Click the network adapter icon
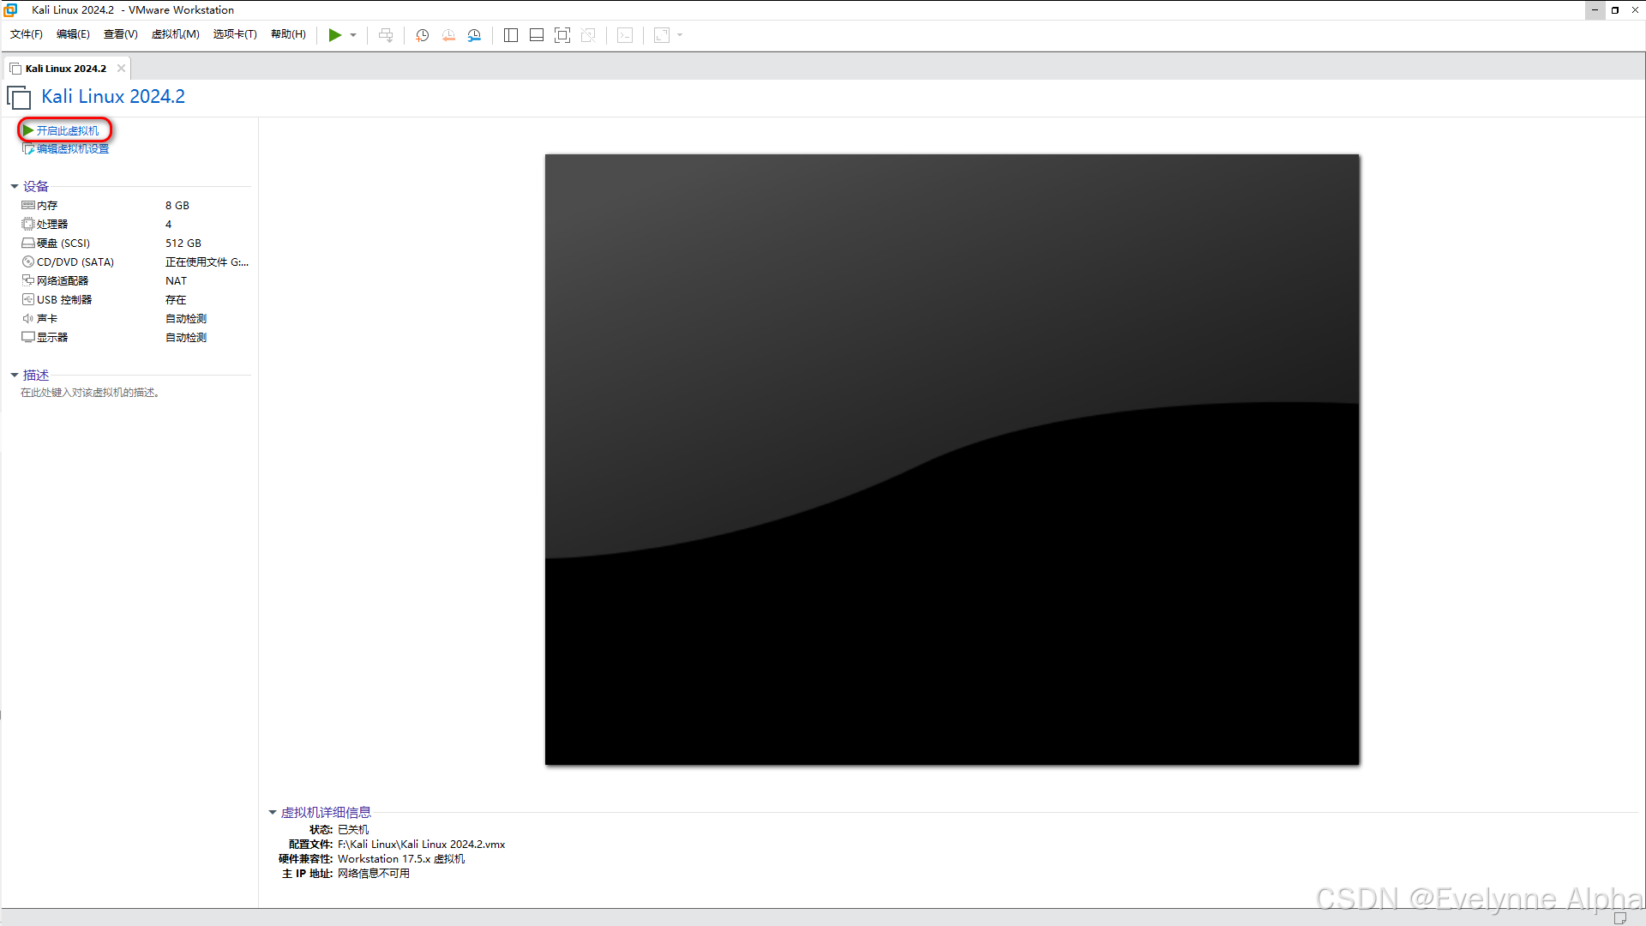Viewport: 1646px width, 926px height. 28,281
